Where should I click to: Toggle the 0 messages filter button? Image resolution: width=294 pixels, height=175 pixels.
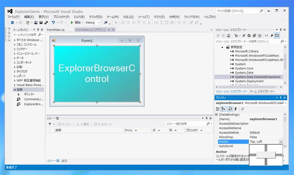(103, 124)
